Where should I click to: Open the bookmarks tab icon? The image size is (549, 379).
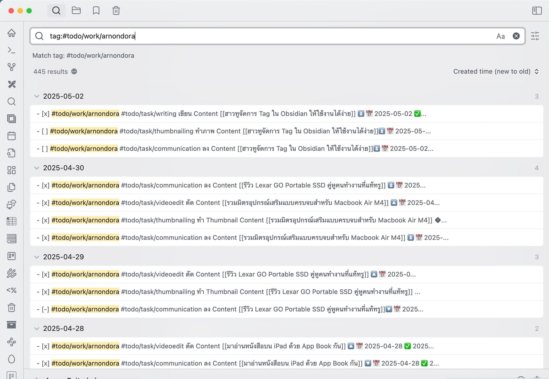point(96,11)
